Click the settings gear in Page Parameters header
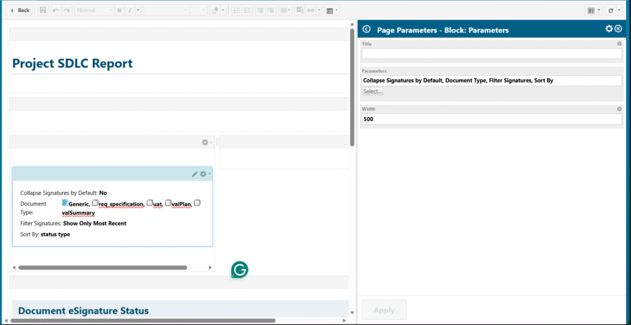This screenshot has height=325, width=631. (609, 29)
